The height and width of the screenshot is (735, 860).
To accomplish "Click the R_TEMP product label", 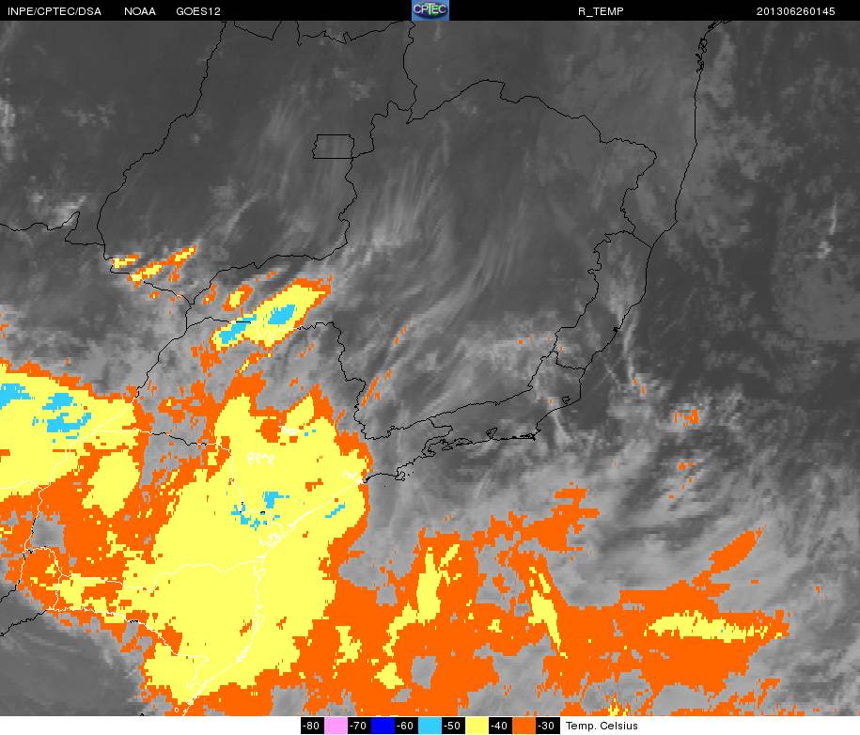I will [x=601, y=11].
